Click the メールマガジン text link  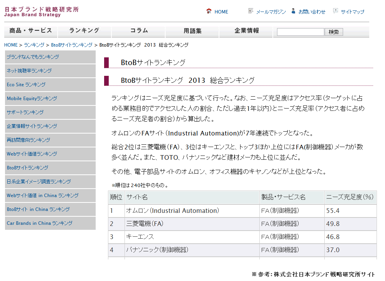coord(271,12)
